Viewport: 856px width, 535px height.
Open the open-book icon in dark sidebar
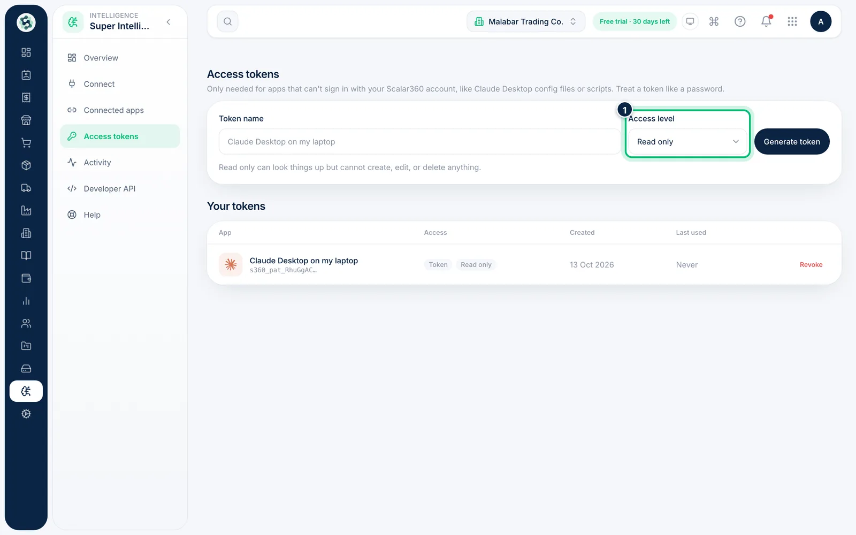coord(26,256)
